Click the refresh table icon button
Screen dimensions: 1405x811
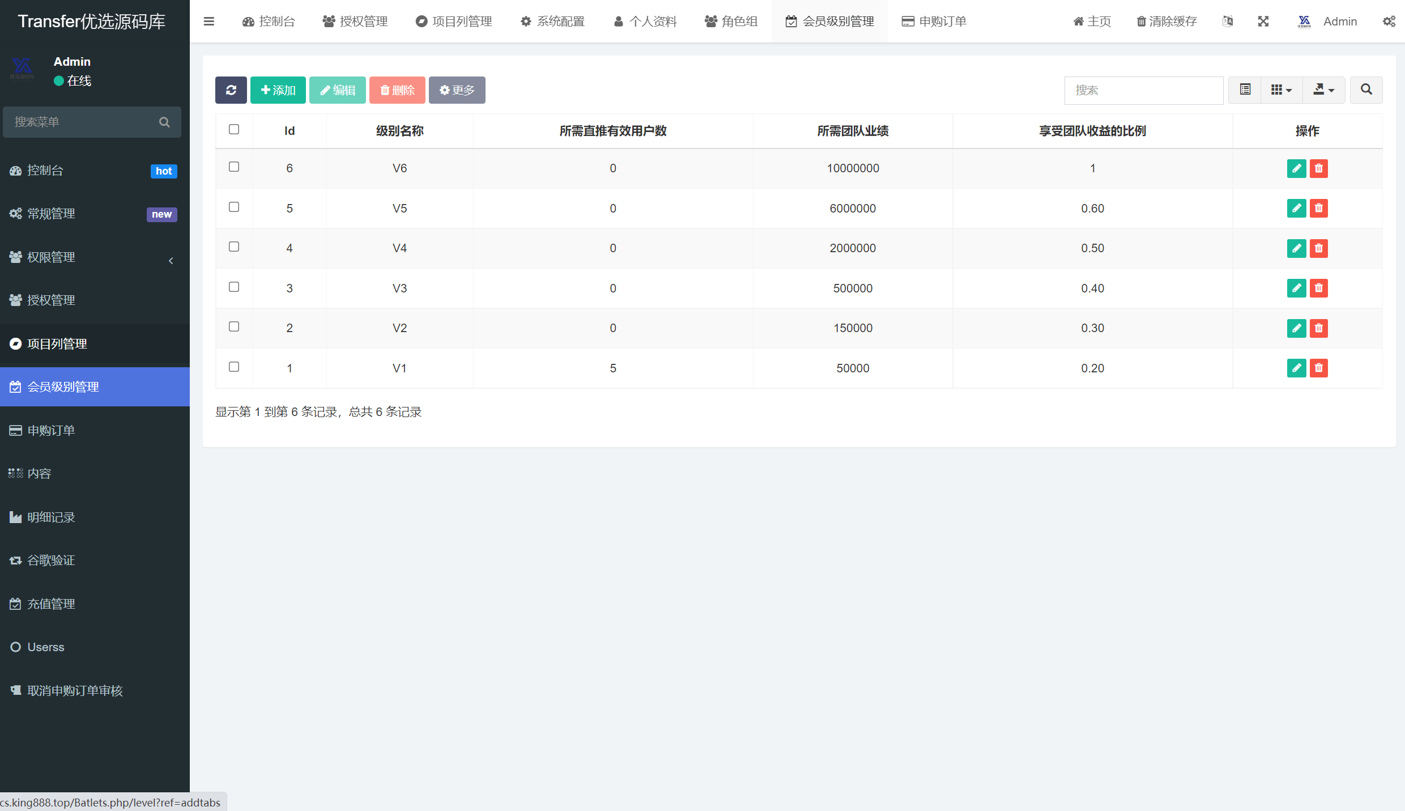[x=231, y=90]
